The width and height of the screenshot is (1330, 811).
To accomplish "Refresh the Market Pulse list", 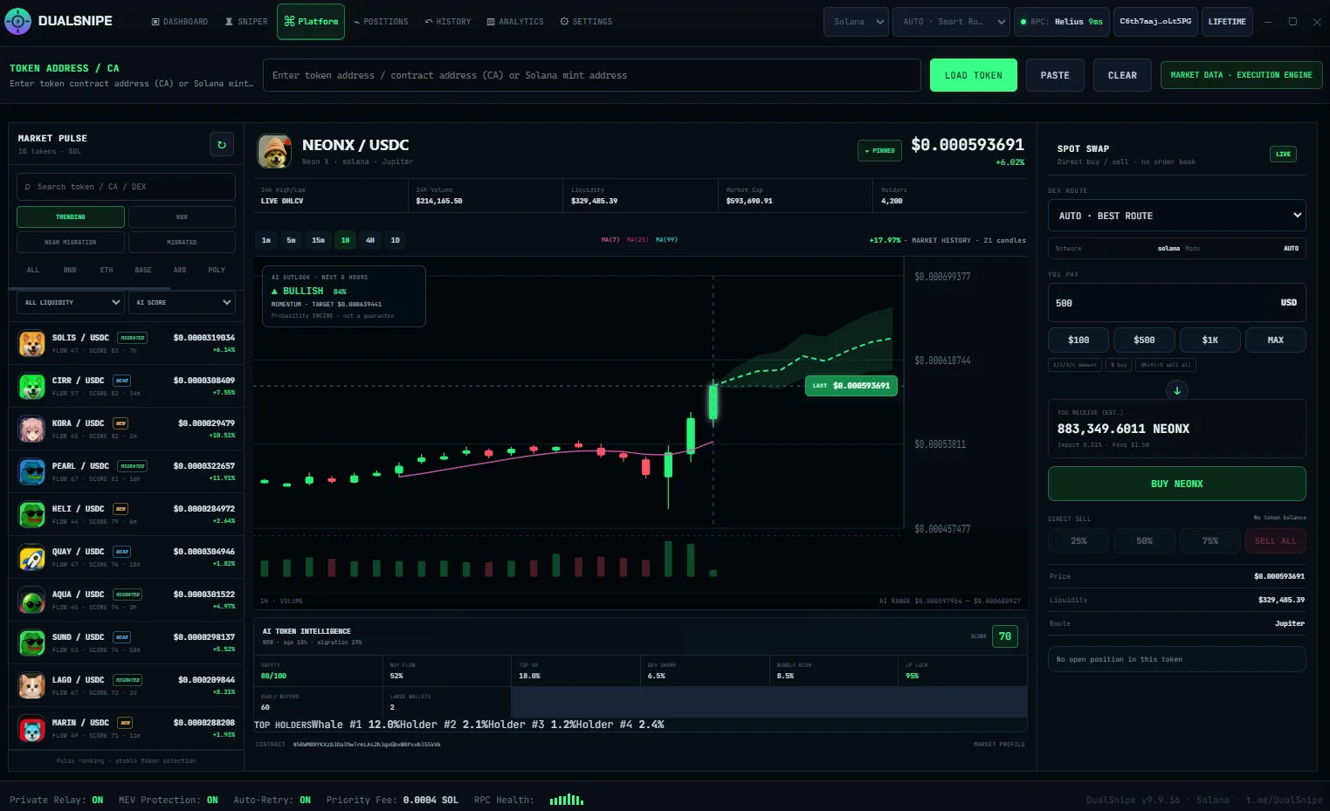I will tap(222, 145).
